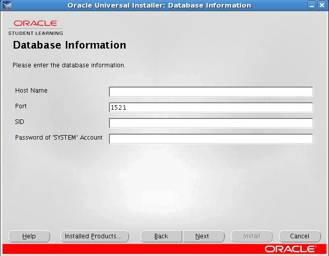Click the SID label

20,122
